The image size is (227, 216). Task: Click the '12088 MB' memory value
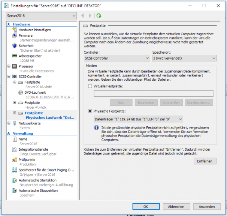(27, 61)
